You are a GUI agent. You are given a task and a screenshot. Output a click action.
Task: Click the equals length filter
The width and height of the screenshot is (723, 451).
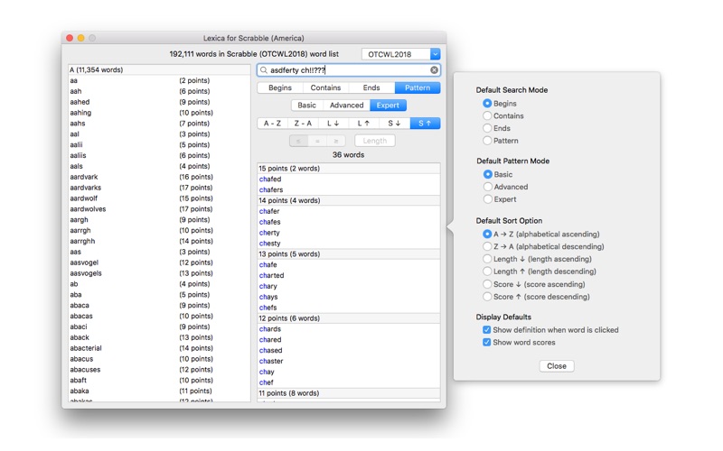[x=317, y=141]
